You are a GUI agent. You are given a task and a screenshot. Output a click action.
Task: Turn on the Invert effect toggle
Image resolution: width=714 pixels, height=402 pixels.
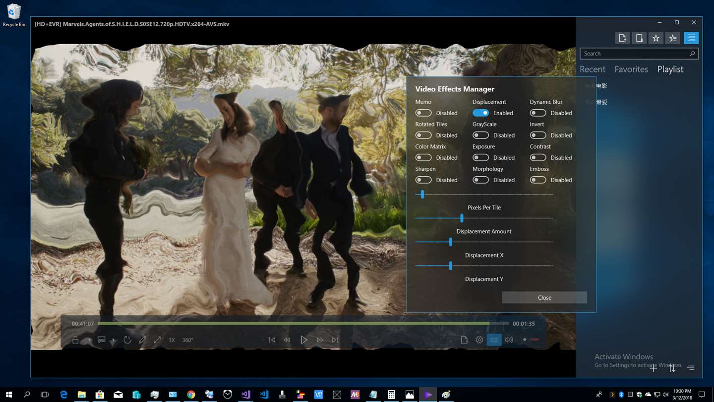[538, 135]
